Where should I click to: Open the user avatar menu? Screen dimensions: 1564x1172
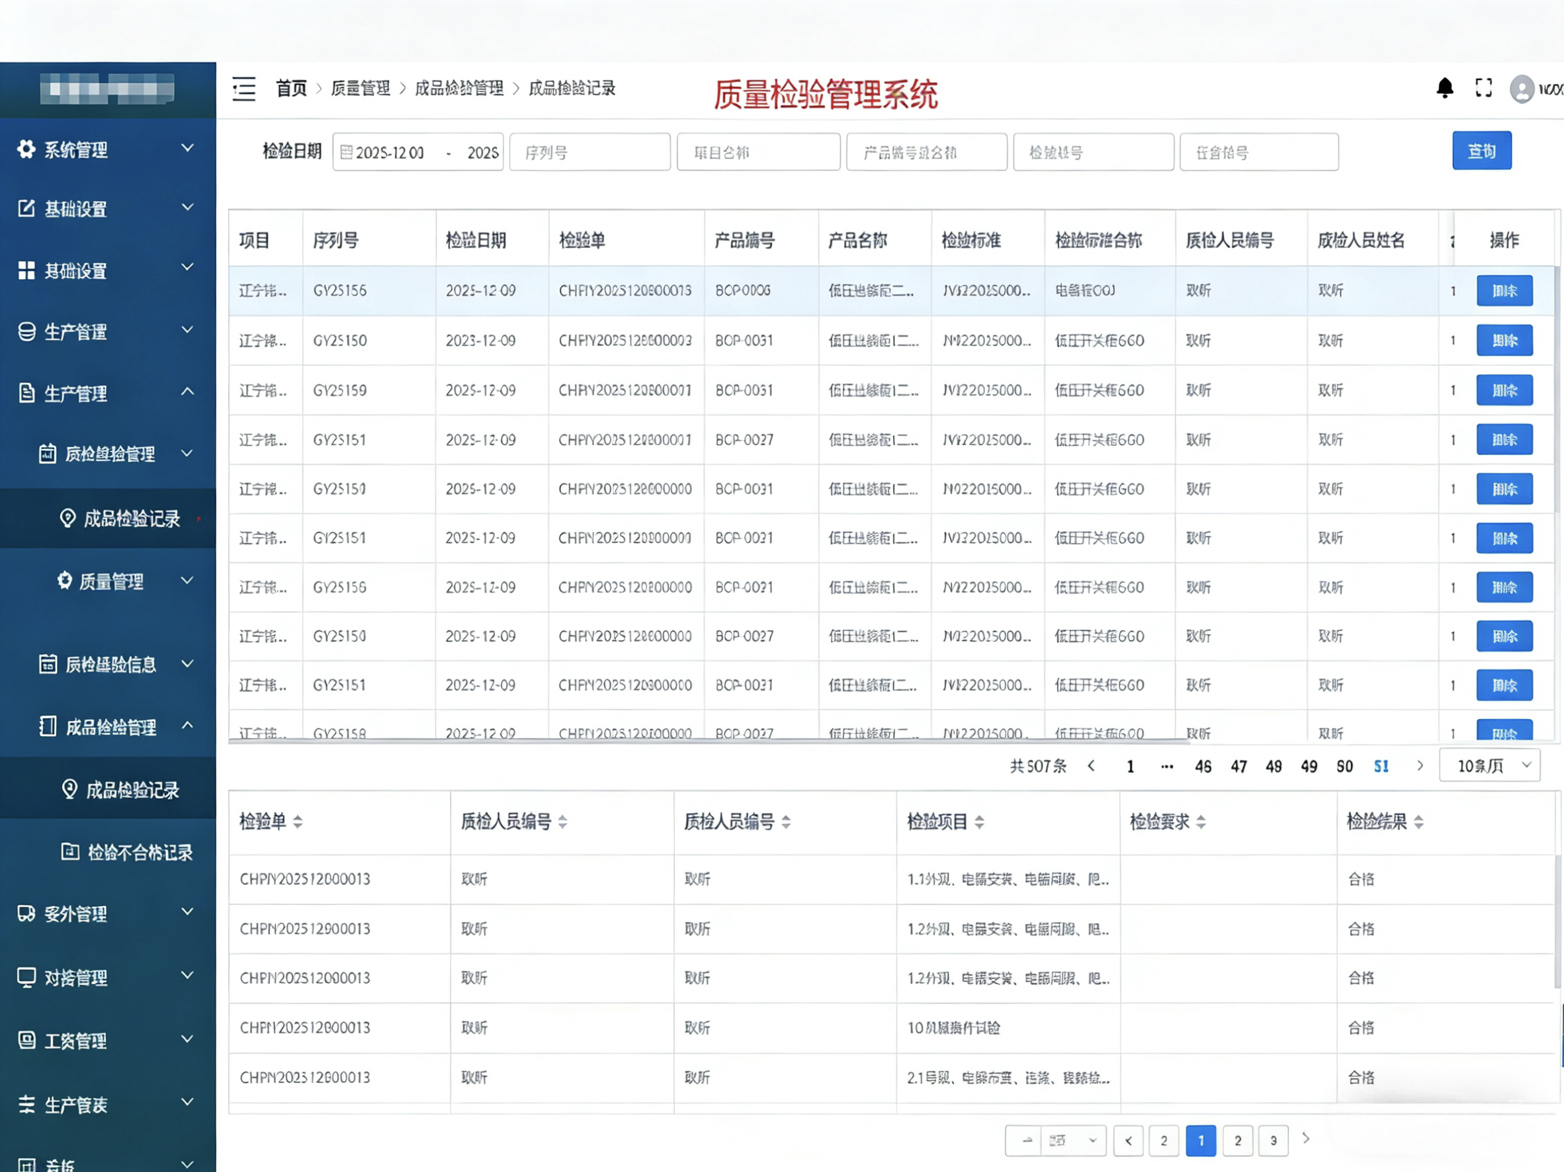tap(1522, 89)
